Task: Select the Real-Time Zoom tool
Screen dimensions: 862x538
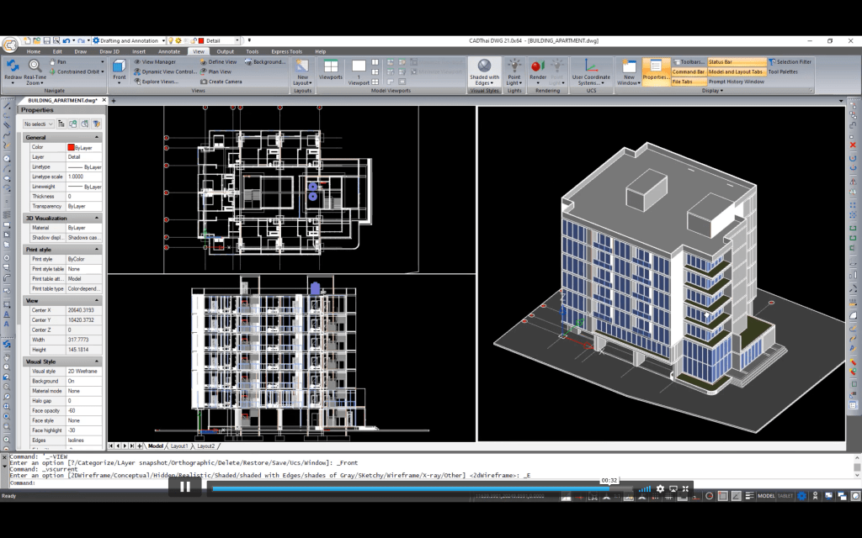Action: click(35, 67)
